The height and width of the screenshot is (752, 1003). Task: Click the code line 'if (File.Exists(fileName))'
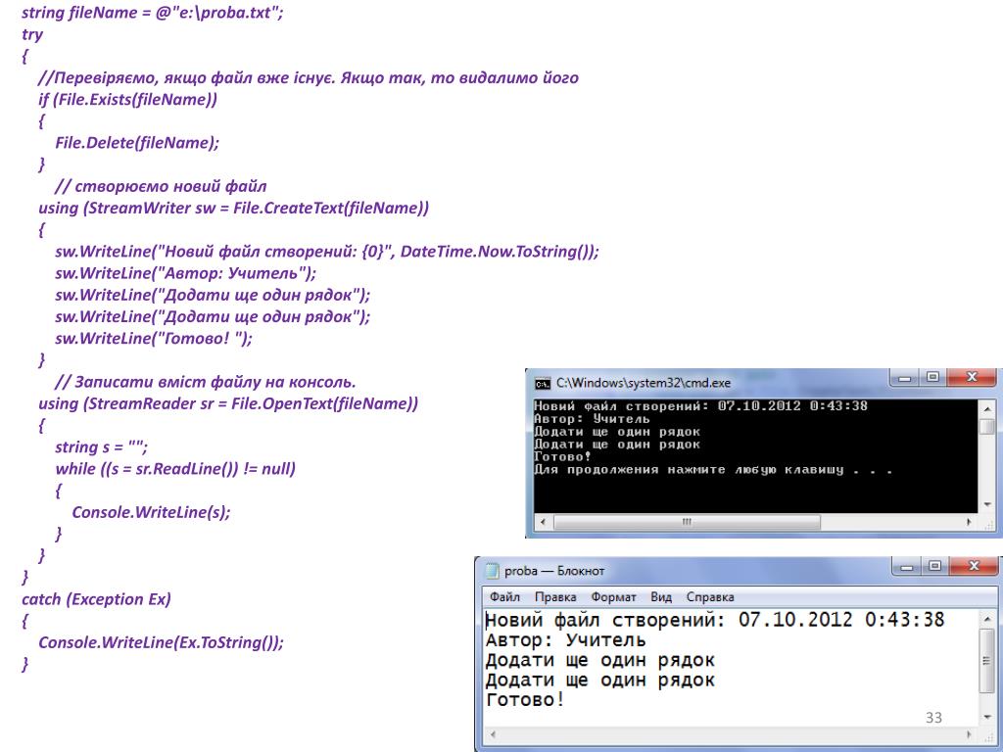(128, 99)
